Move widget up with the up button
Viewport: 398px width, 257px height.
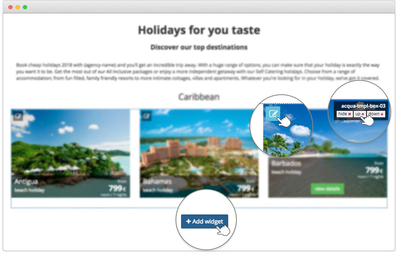click(360, 114)
